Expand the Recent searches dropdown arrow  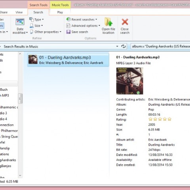96,19
